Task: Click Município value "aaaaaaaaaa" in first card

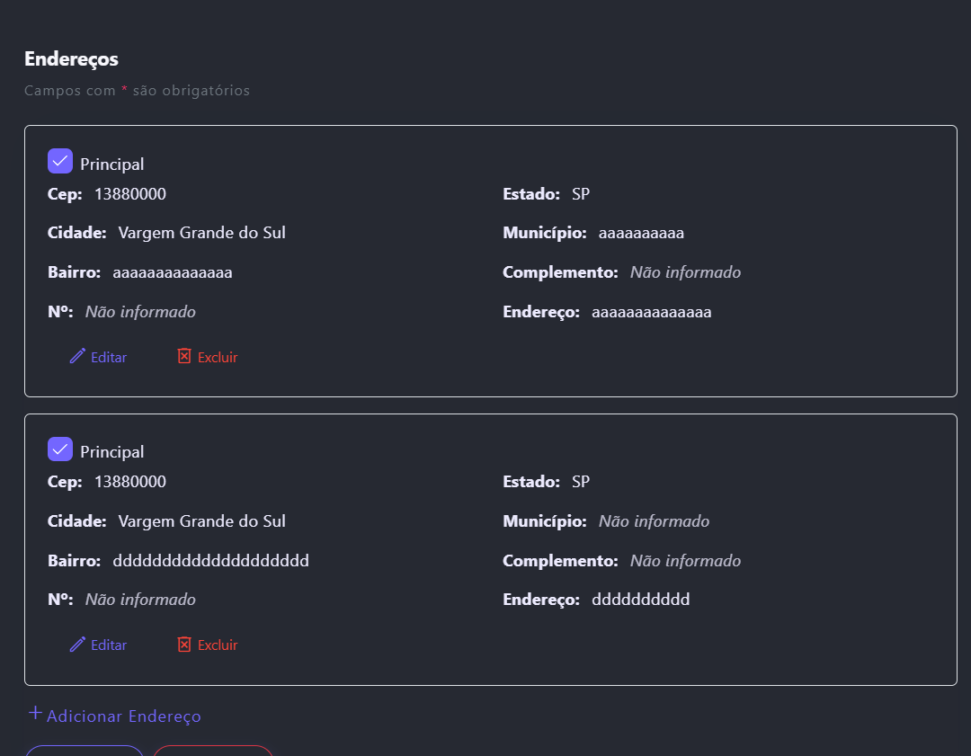Action: [x=641, y=234]
